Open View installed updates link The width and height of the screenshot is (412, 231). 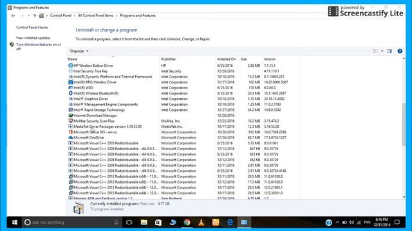point(33,38)
